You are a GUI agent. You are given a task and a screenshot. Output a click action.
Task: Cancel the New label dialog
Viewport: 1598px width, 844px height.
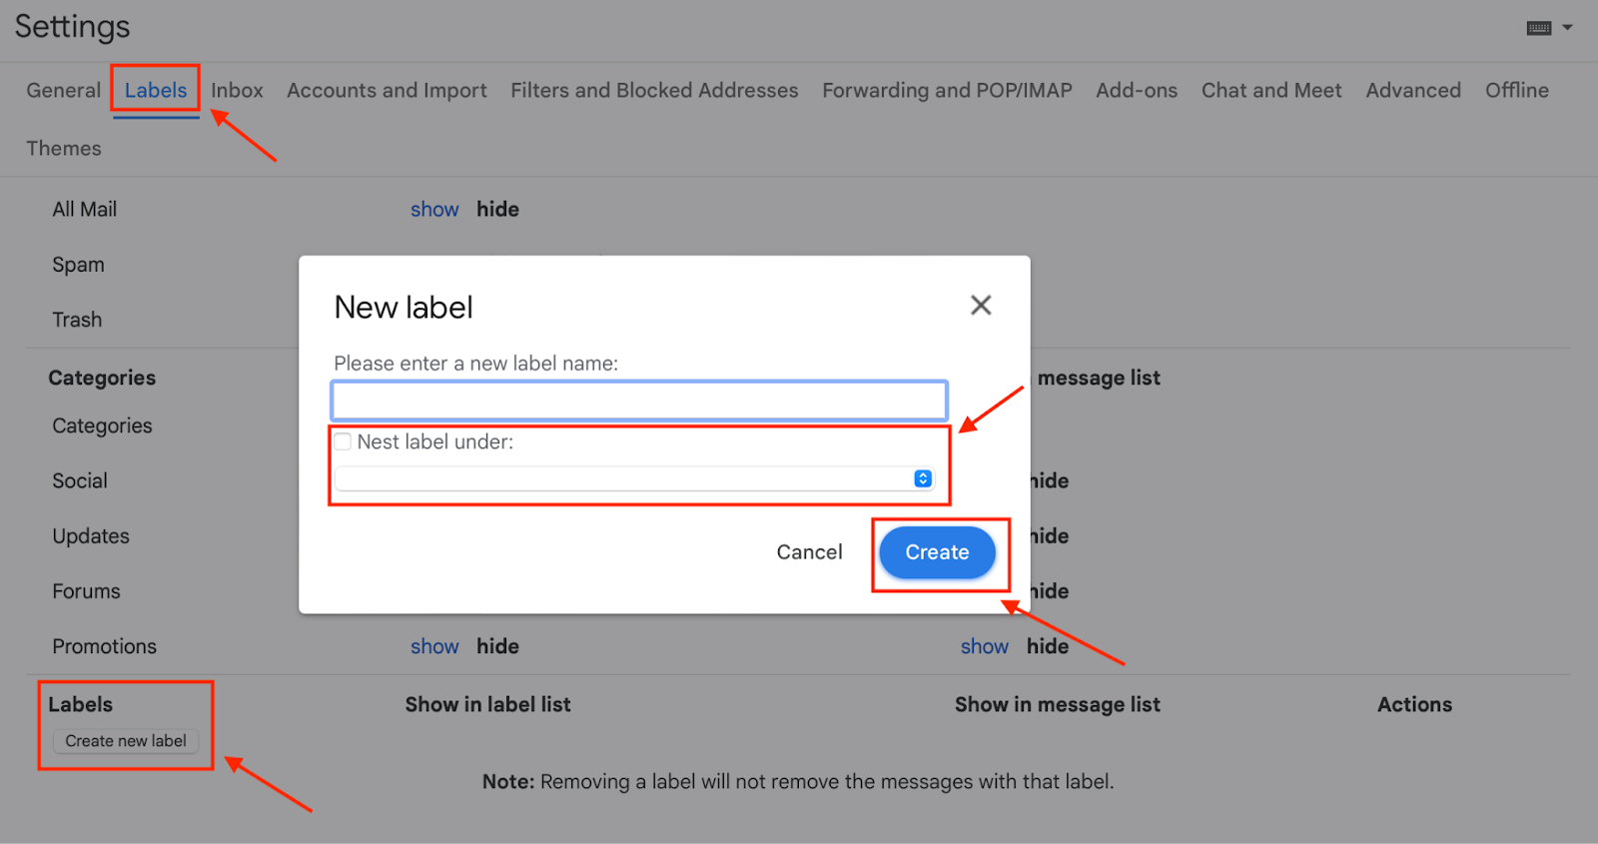pyautogui.click(x=809, y=551)
